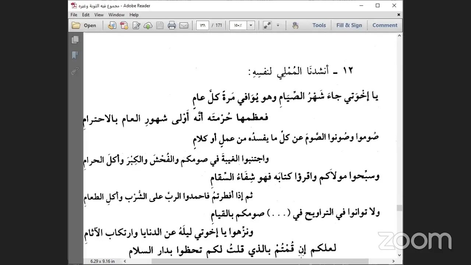Image resolution: width=471 pixels, height=265 pixels.
Task: Click the vertical scrollbar thumb
Action: pos(399,208)
